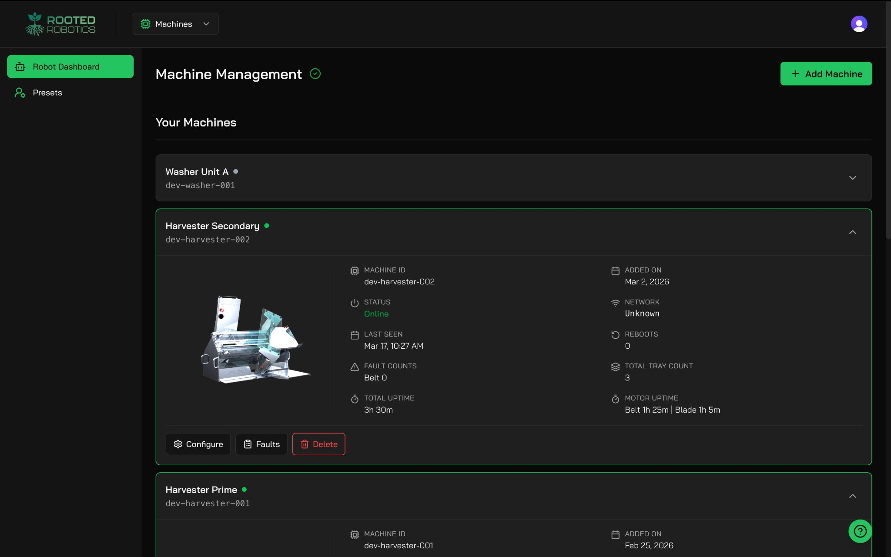Open the user profile avatar
The height and width of the screenshot is (557, 891).
point(859,24)
